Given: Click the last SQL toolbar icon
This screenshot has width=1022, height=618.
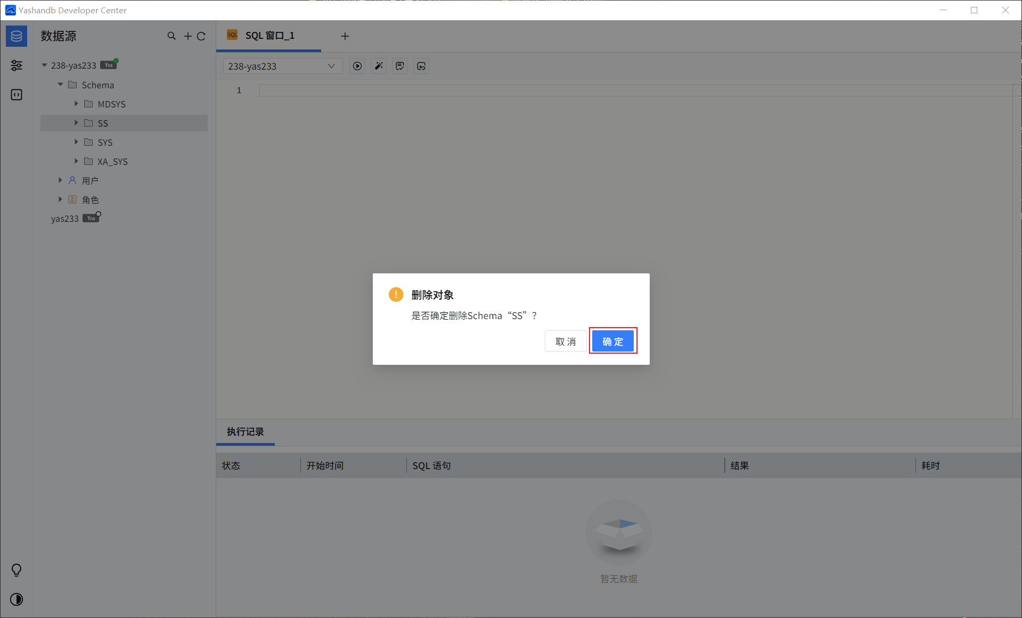Looking at the screenshot, I should point(421,66).
